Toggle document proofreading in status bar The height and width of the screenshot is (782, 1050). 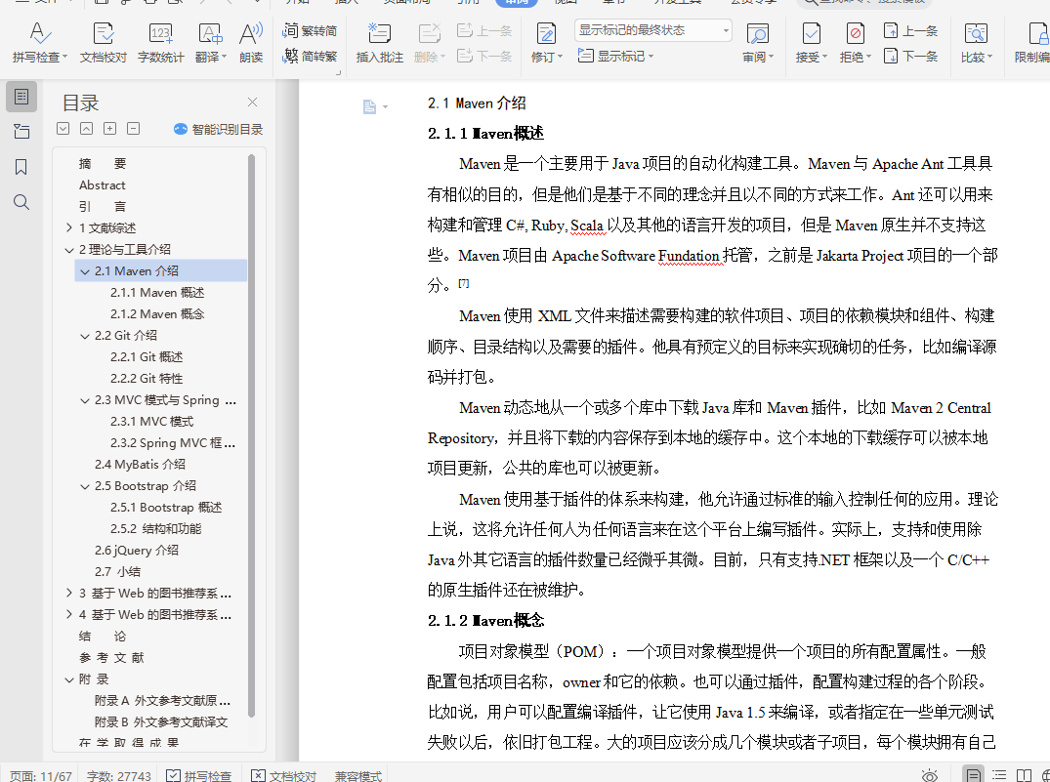tap(284, 776)
